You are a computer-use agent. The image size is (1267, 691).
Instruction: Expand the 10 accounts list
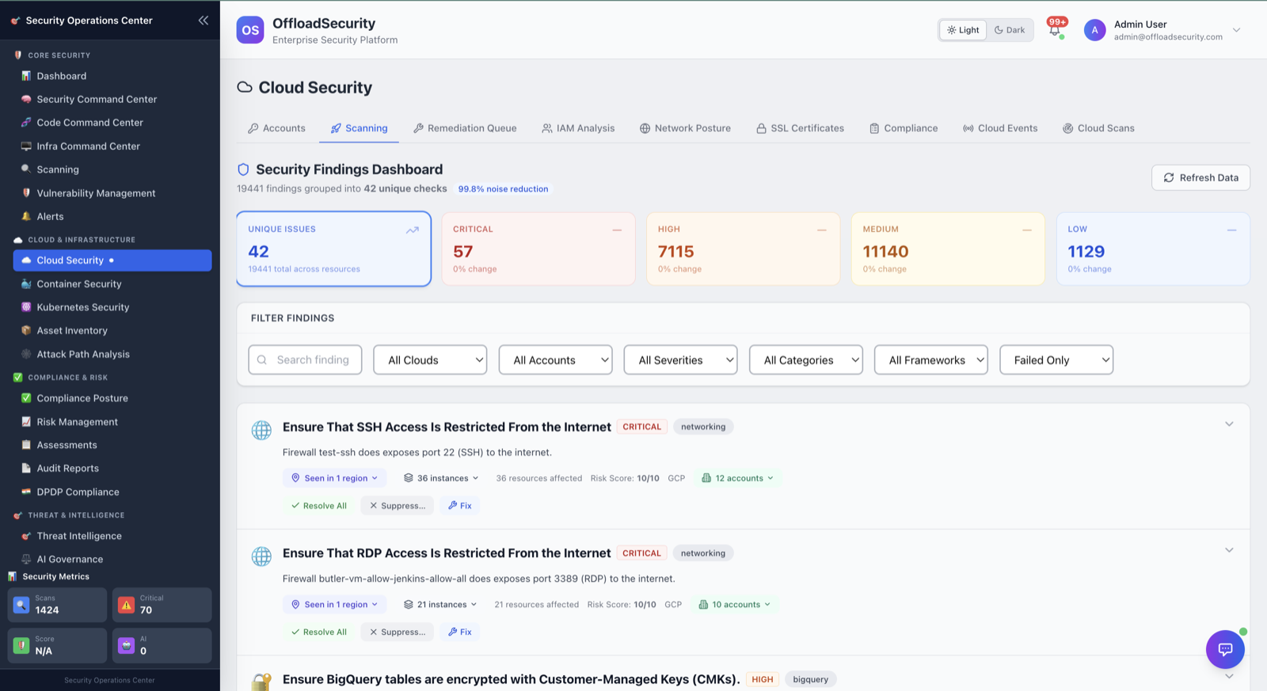click(x=735, y=605)
